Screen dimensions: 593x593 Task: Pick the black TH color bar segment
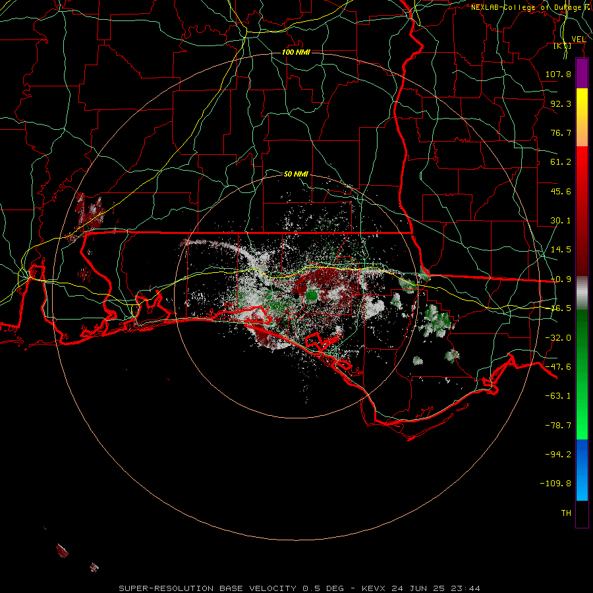tap(582, 514)
